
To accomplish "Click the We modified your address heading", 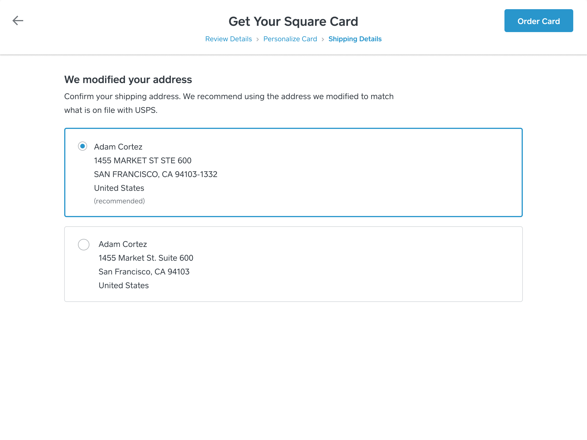I will click(128, 80).
